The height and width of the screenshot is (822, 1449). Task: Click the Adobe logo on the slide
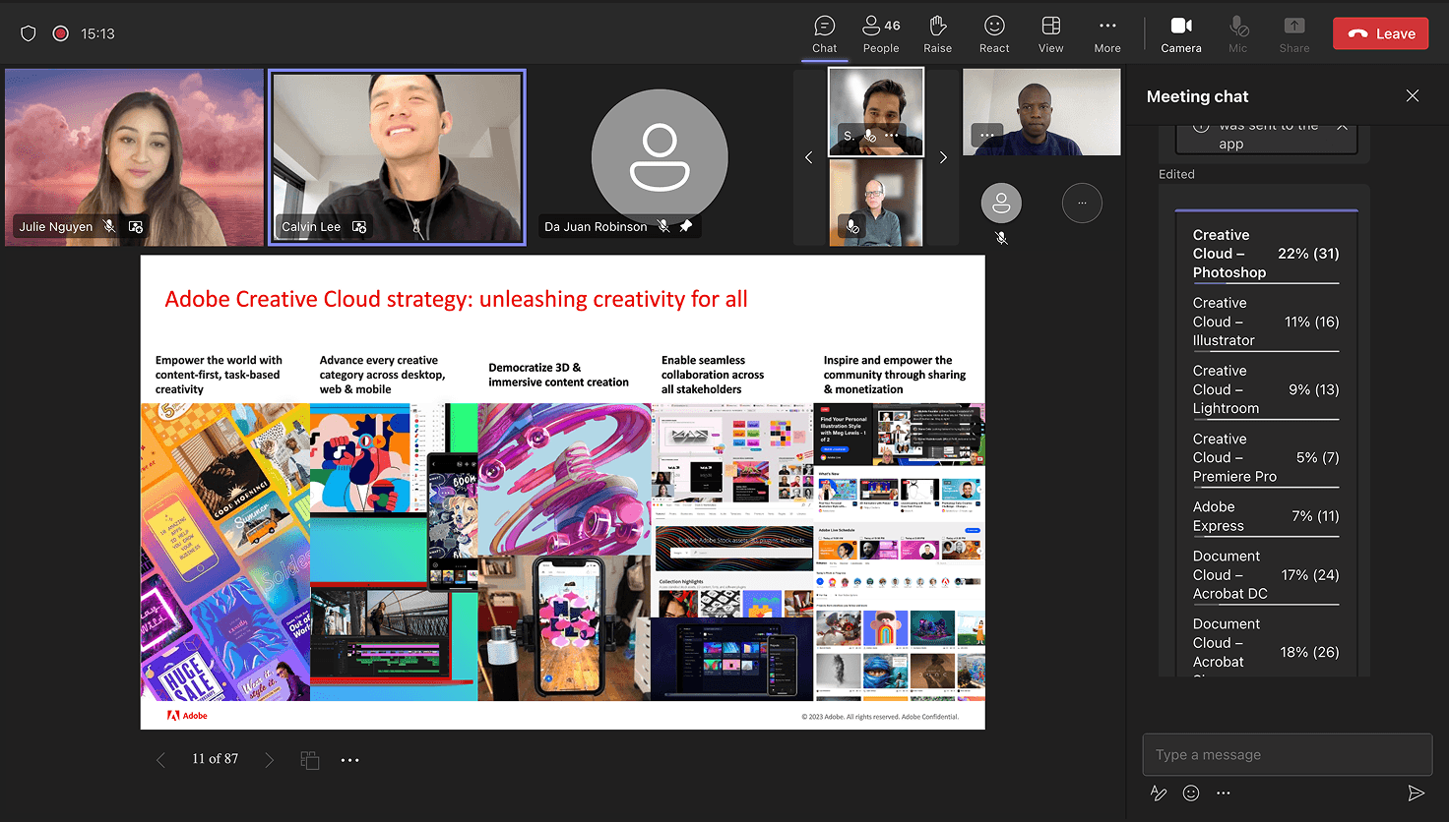pyautogui.click(x=187, y=716)
